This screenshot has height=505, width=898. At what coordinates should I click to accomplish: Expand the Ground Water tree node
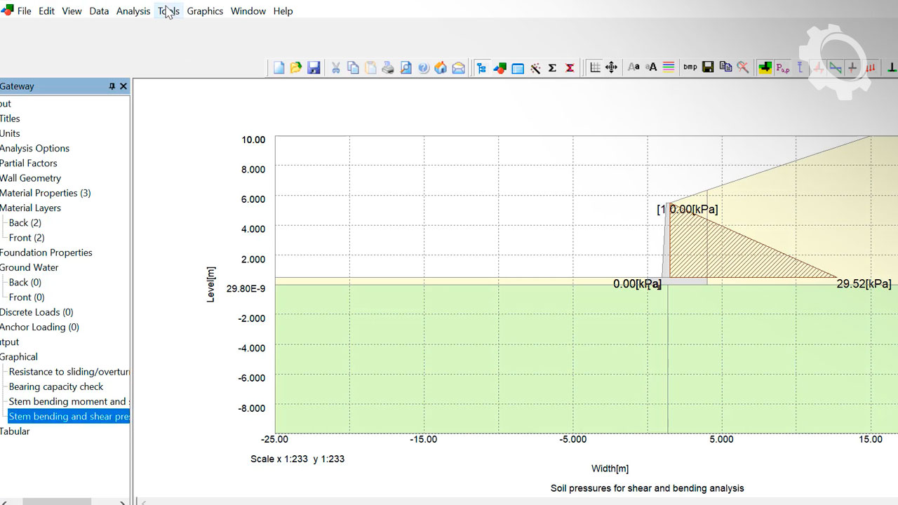click(29, 267)
